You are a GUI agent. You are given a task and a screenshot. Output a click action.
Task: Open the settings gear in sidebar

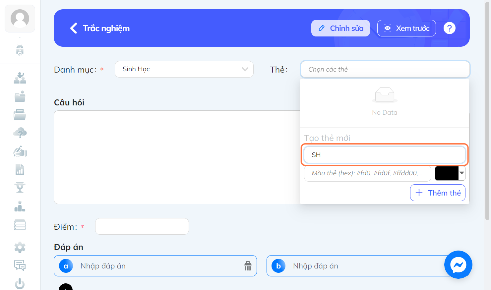point(20,247)
